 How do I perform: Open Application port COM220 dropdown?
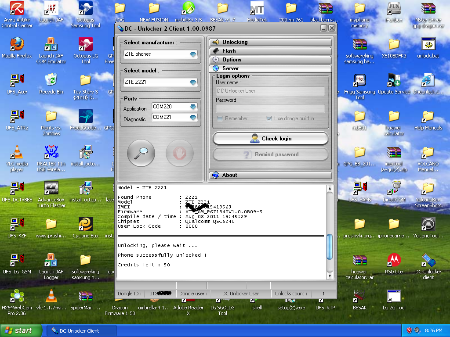point(174,107)
